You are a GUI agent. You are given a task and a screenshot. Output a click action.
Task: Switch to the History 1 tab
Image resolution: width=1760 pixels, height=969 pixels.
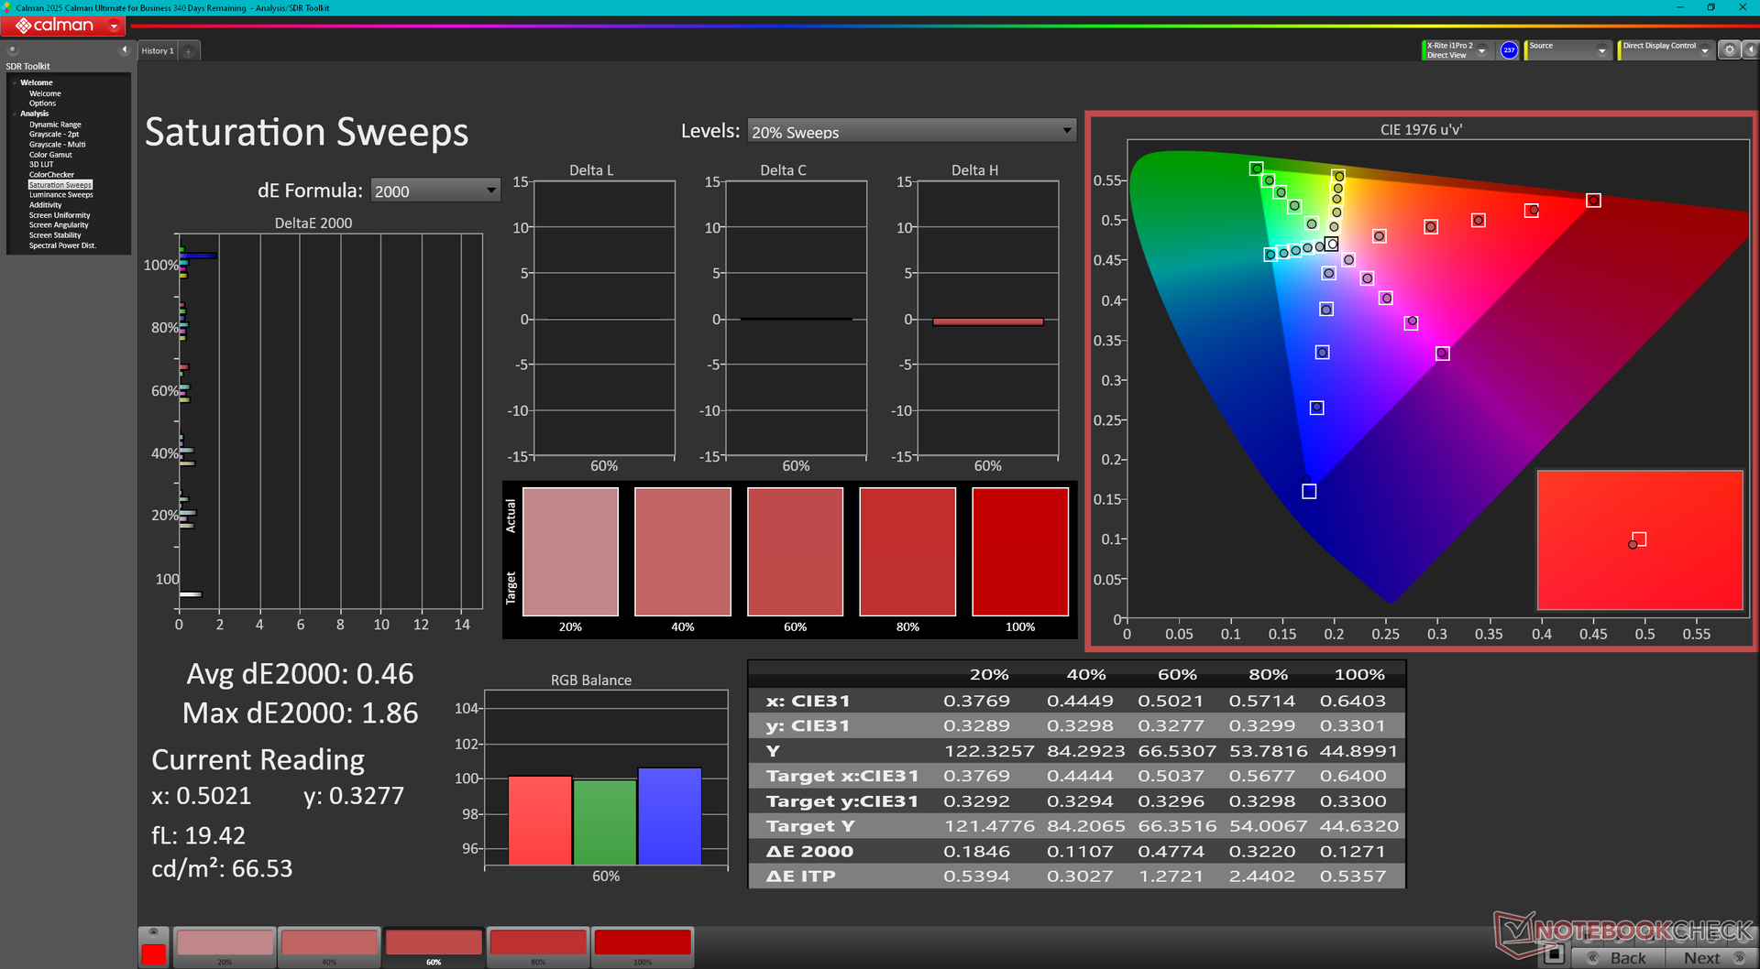coord(157,51)
